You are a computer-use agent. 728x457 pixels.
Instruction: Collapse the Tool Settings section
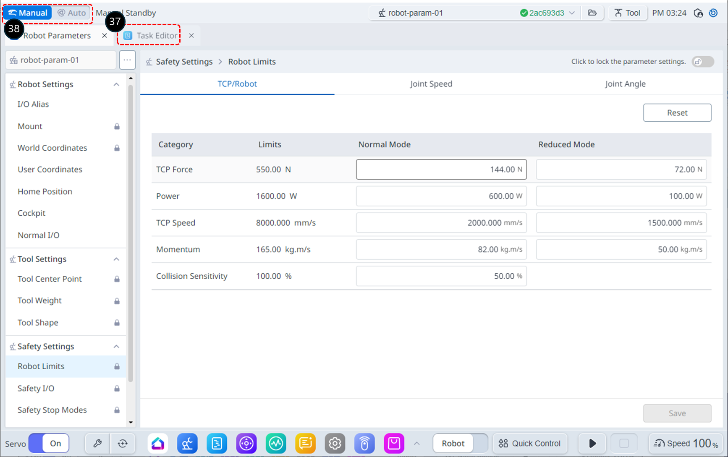[116, 259]
